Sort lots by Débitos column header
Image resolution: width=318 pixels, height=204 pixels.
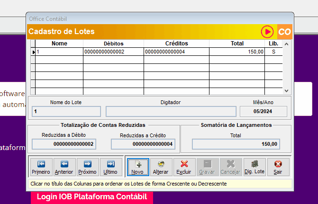coord(113,44)
